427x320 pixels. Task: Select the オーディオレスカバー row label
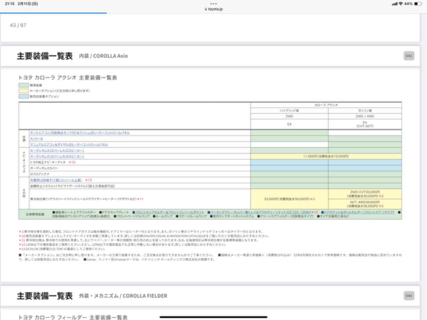[x=44, y=168]
